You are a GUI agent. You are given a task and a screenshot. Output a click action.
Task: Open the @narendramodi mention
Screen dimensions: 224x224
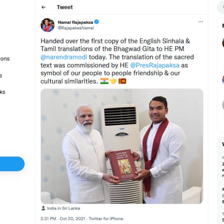(64, 58)
